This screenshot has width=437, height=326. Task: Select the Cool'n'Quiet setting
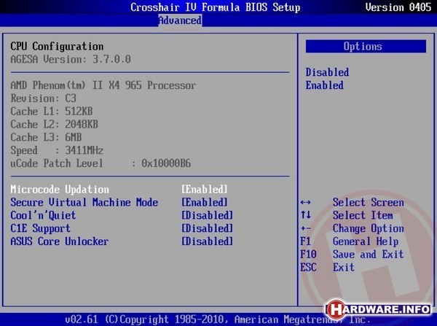43,215
